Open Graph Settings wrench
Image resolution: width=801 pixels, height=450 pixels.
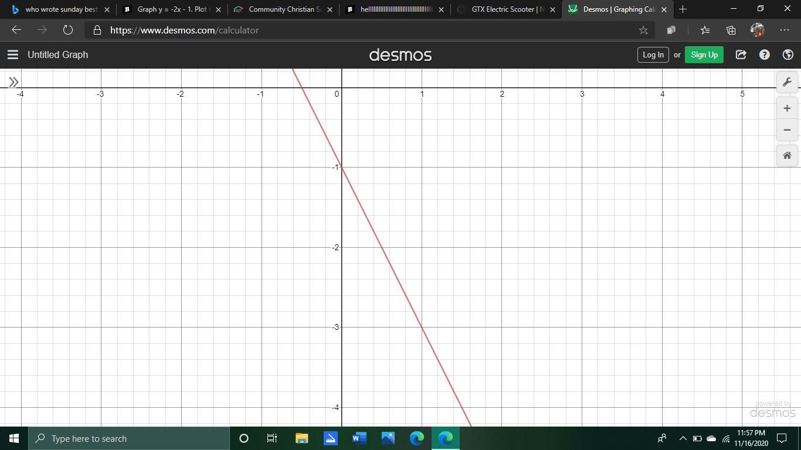point(787,82)
